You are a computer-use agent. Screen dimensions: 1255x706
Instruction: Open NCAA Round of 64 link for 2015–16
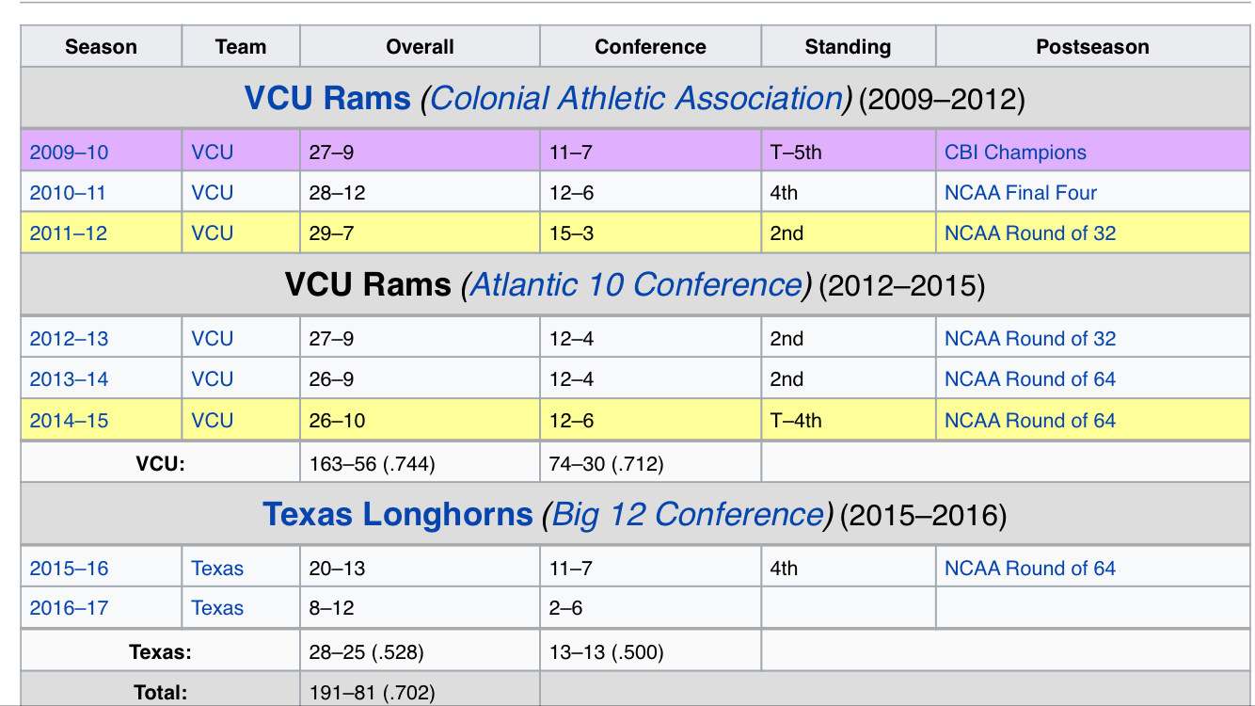1030,569
